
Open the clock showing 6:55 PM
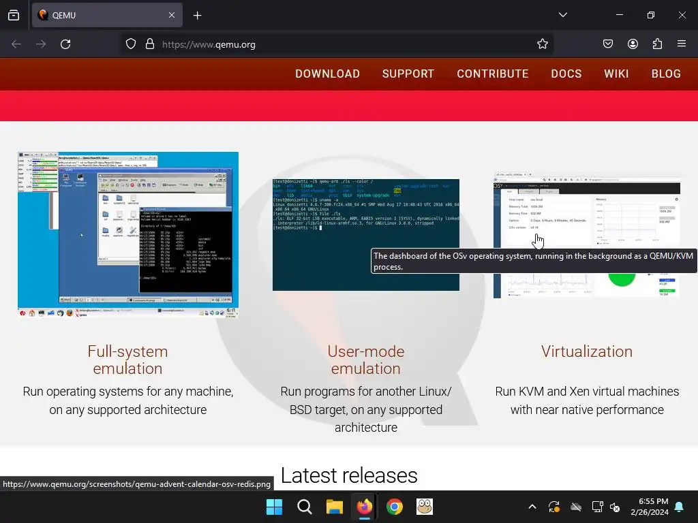click(x=650, y=507)
